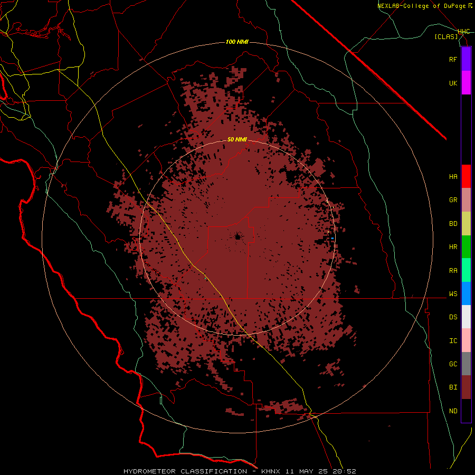
Task: Click the 20:52 timestamp
Action: click(346, 471)
